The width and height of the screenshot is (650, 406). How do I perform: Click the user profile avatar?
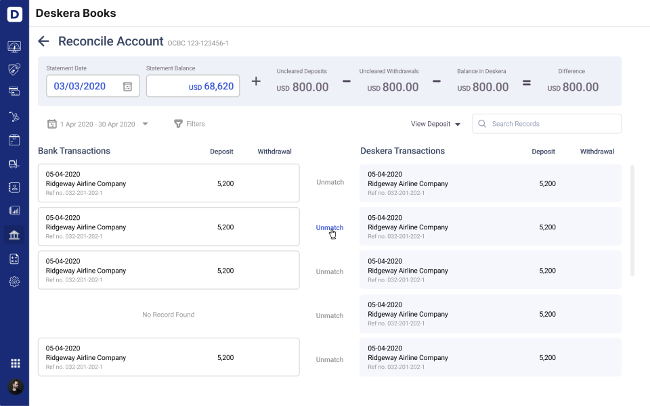click(x=16, y=386)
